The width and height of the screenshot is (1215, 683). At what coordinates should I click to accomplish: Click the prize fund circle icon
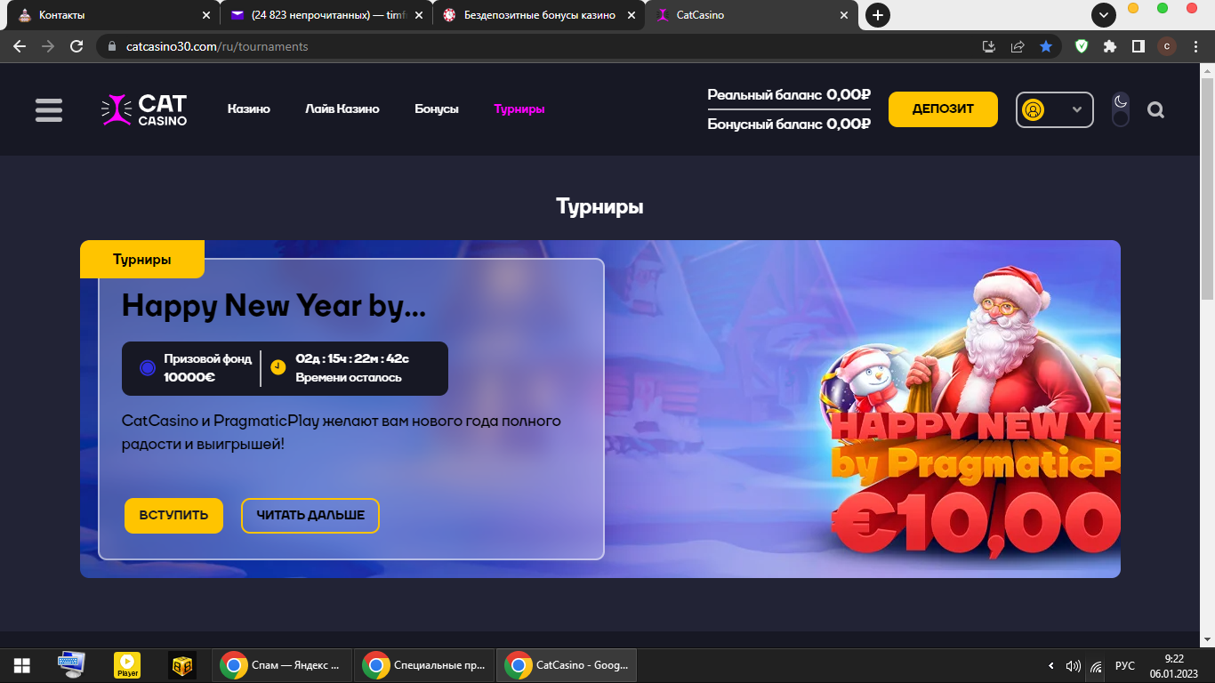tap(148, 367)
